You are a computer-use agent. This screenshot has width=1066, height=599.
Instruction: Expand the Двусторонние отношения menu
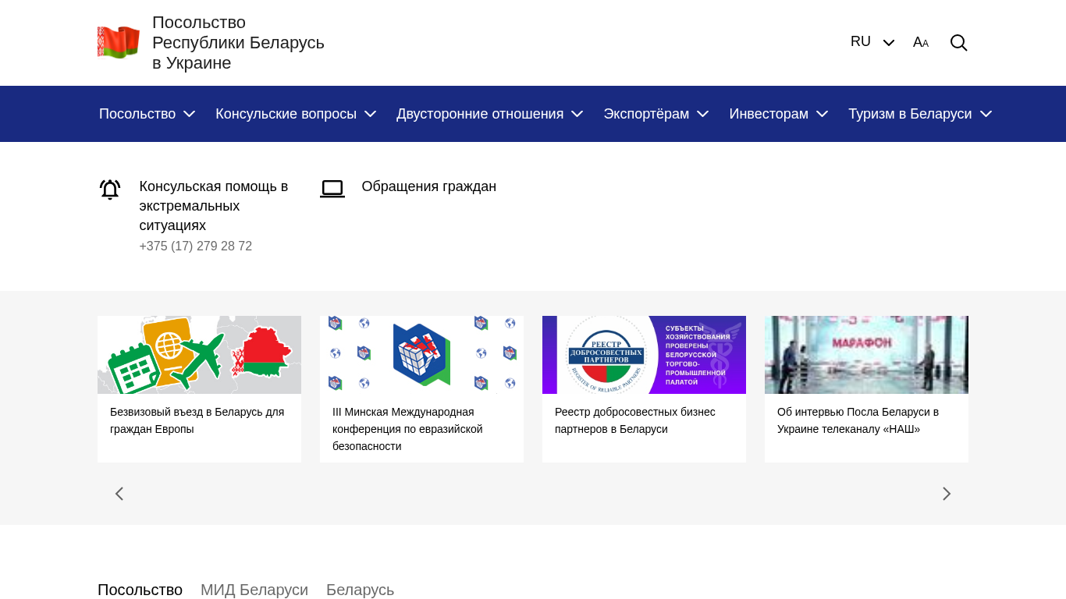[x=489, y=114]
